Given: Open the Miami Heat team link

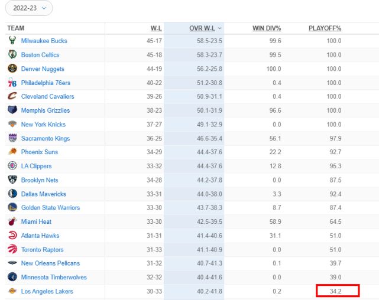Looking at the screenshot, I should point(36,221).
